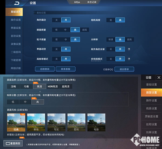162x149 pixels.
Task: Click the question mark beside 多线程模式
Action: click(x=129, y=59)
